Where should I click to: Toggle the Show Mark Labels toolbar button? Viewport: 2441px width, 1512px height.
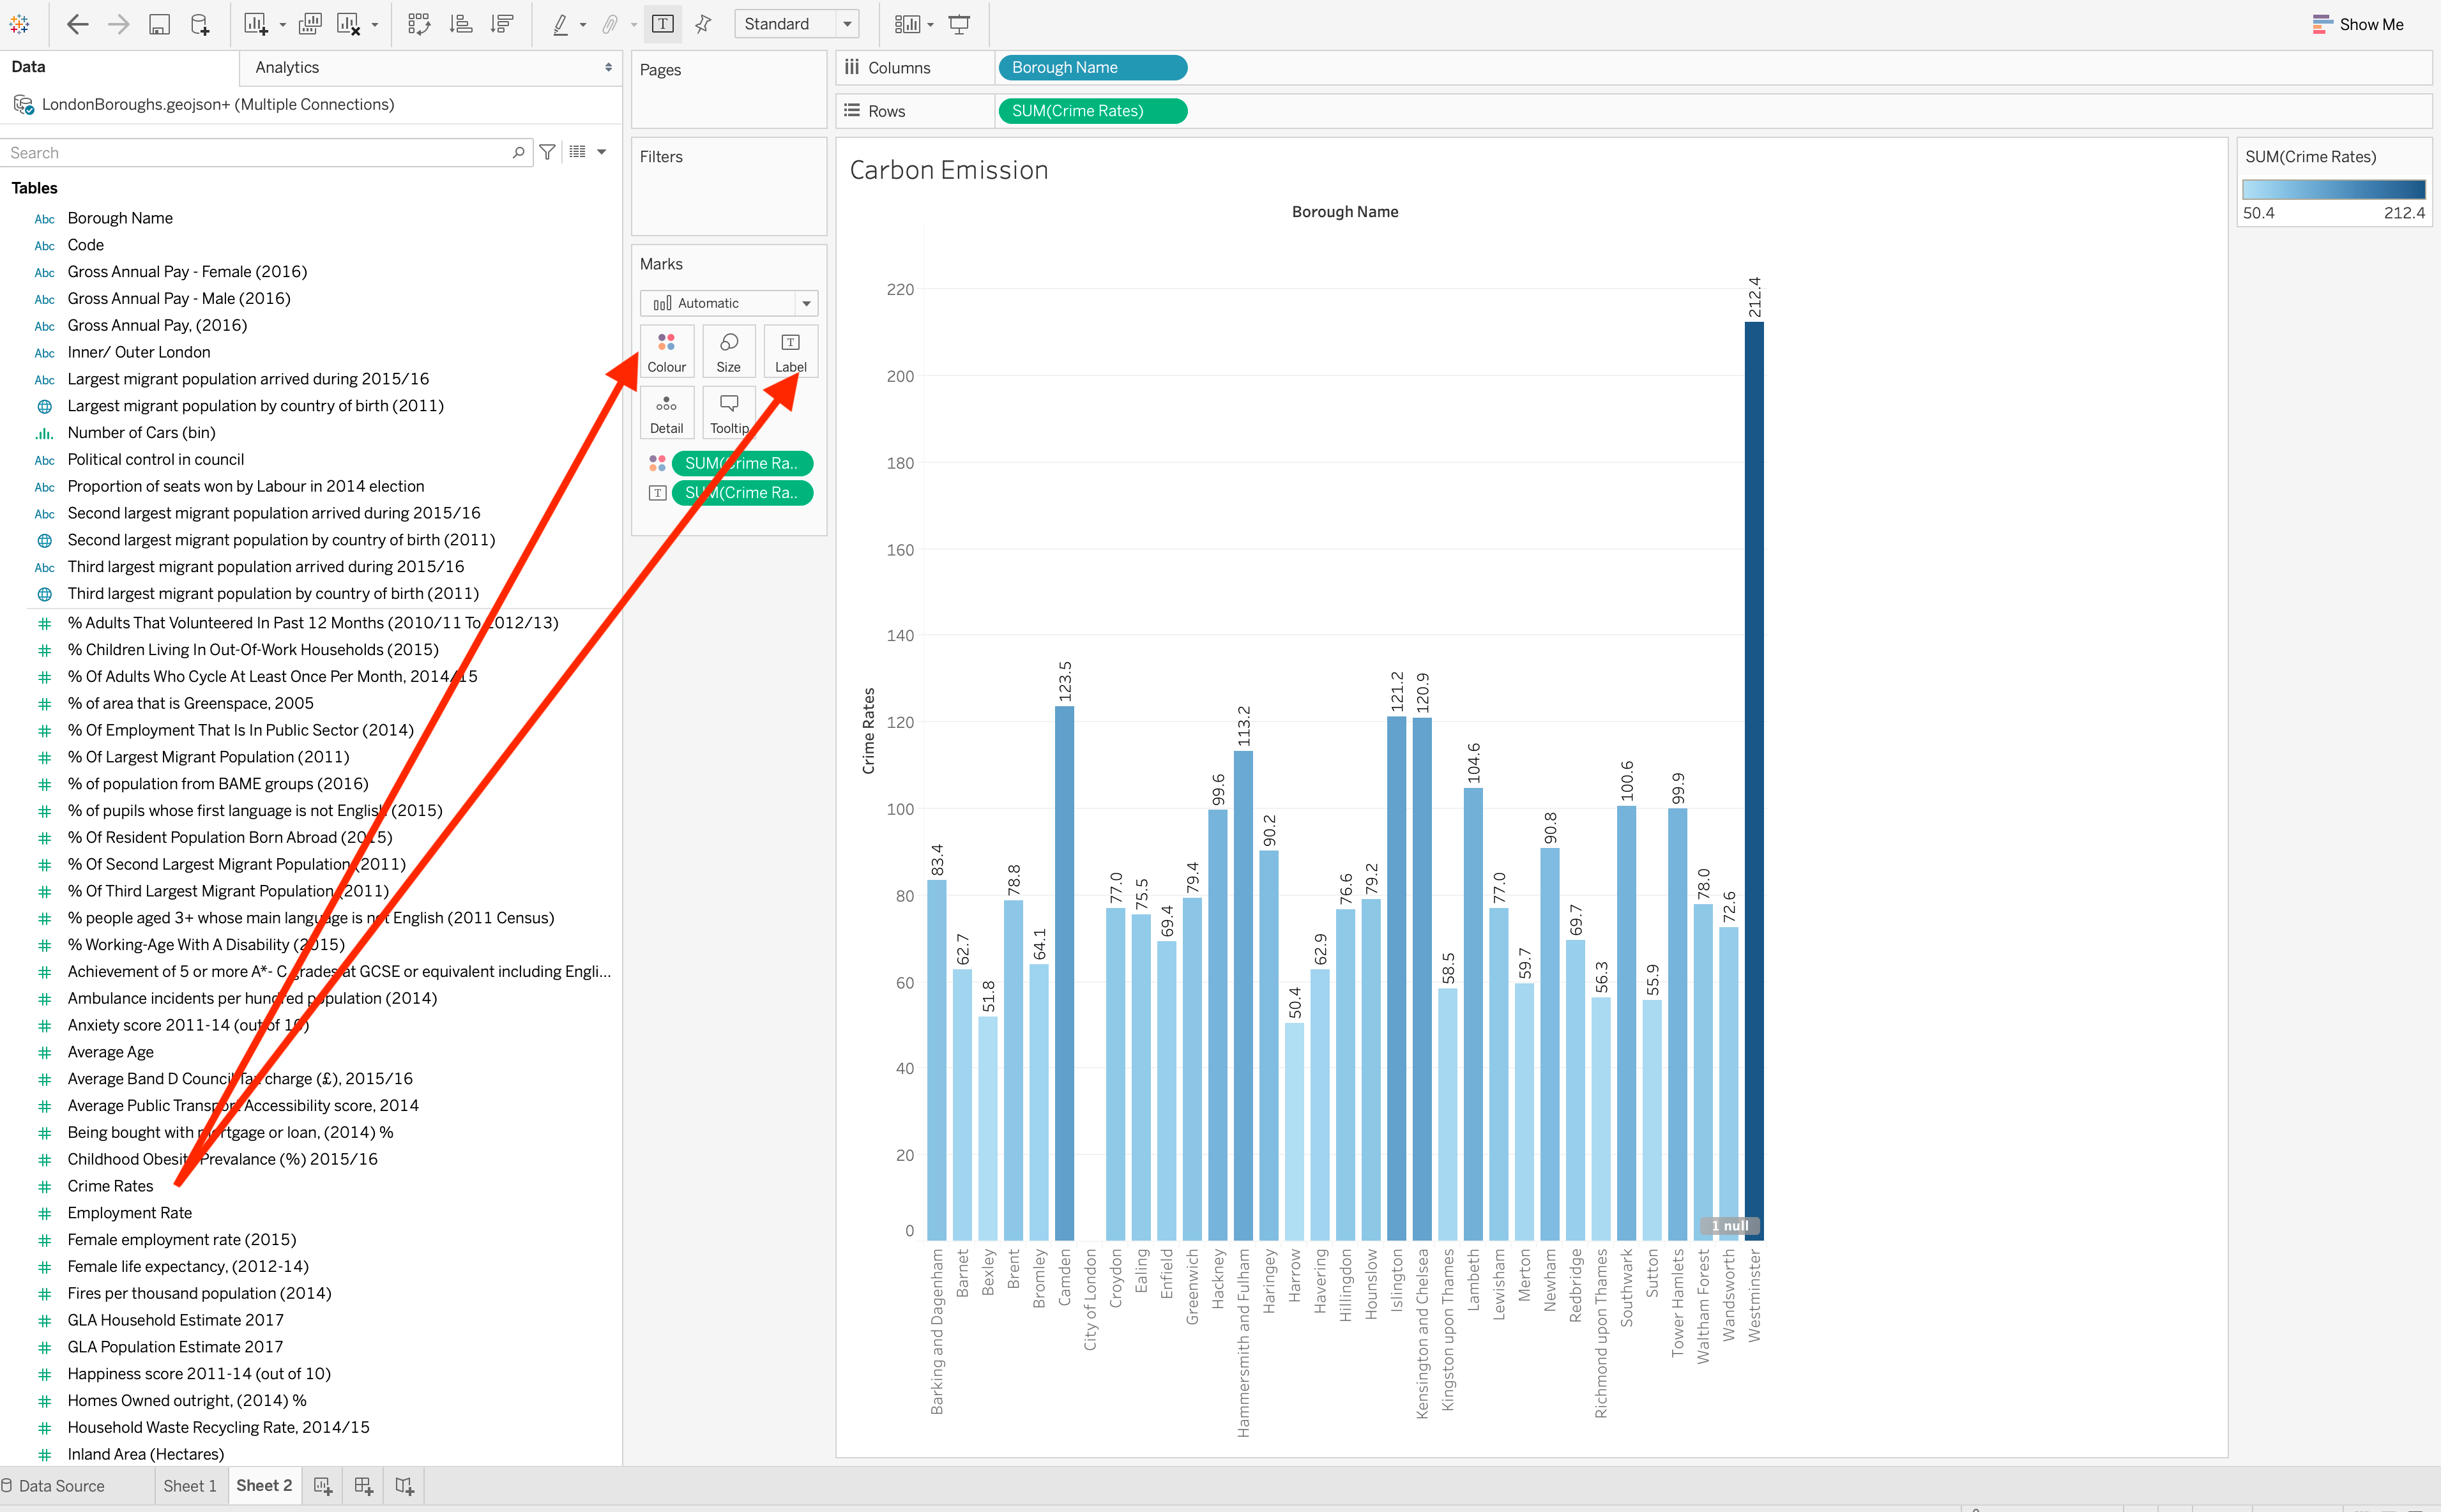pos(662,24)
